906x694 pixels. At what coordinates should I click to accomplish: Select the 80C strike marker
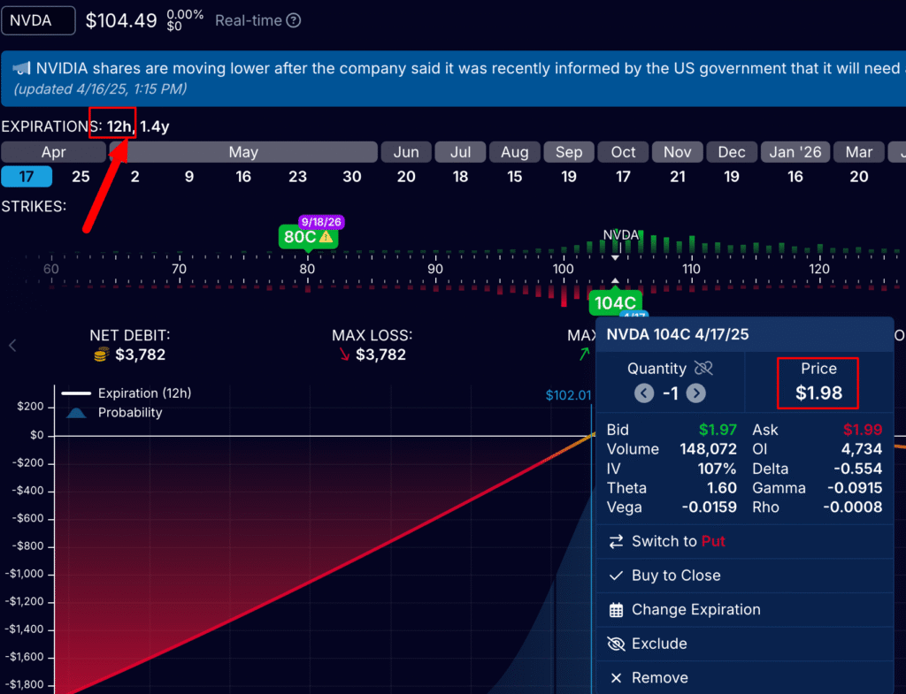point(307,237)
